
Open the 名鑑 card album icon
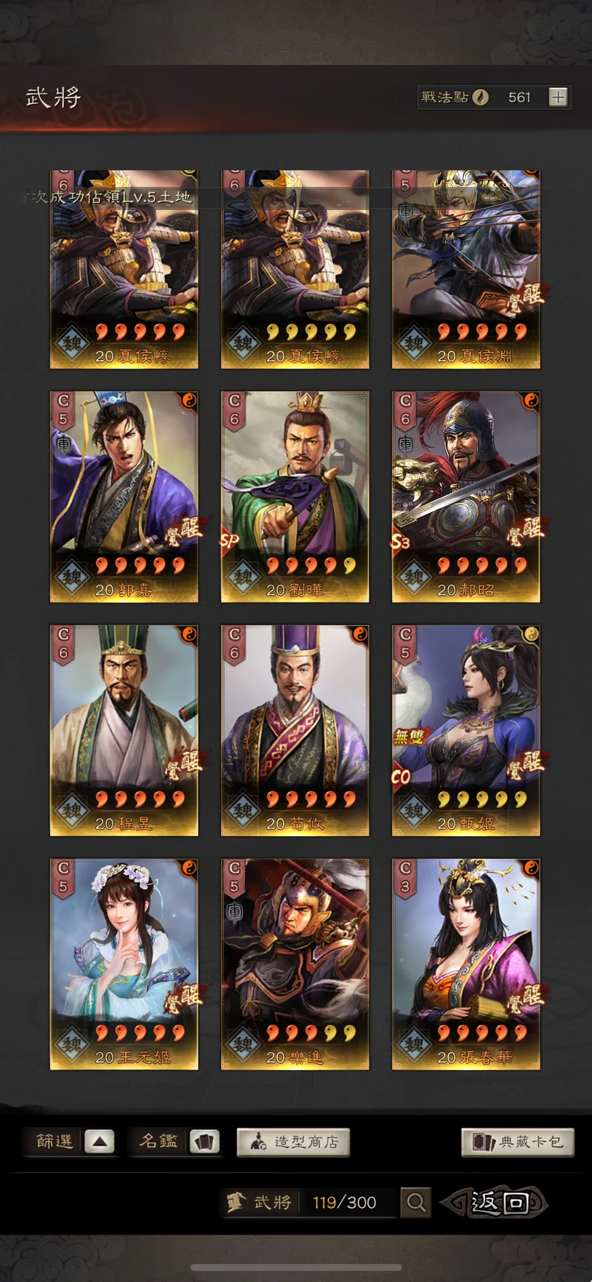coord(205,1141)
